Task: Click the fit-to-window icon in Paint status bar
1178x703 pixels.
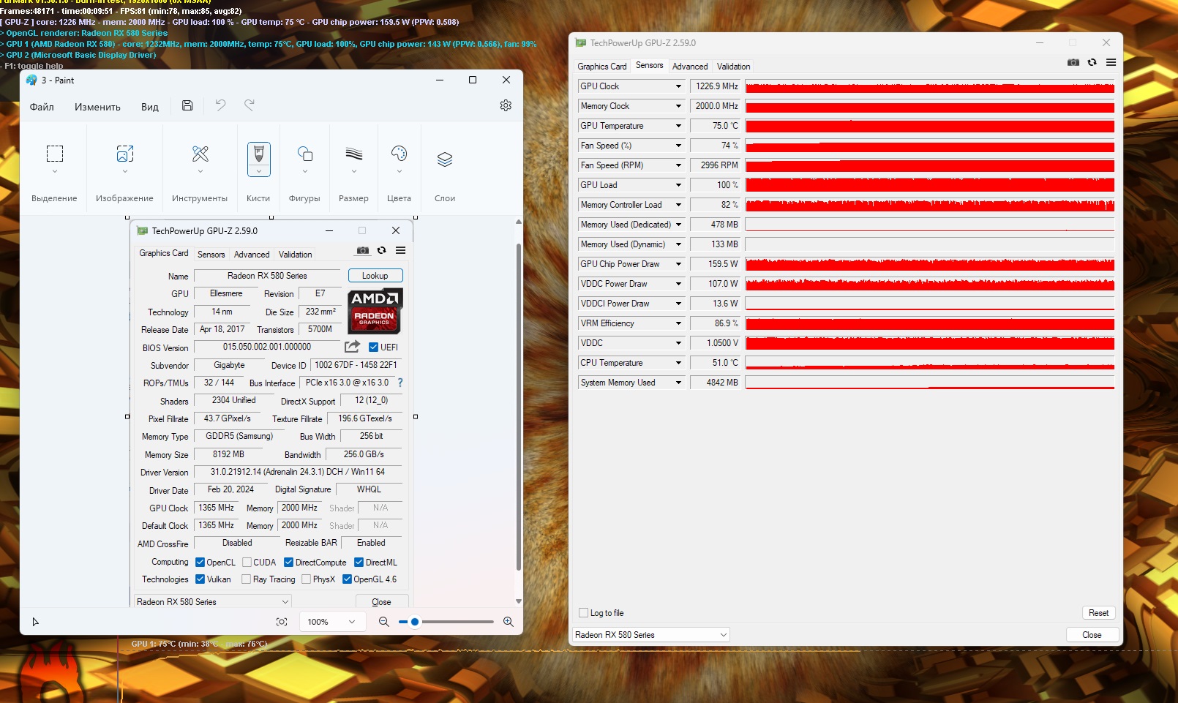Action: tap(282, 622)
